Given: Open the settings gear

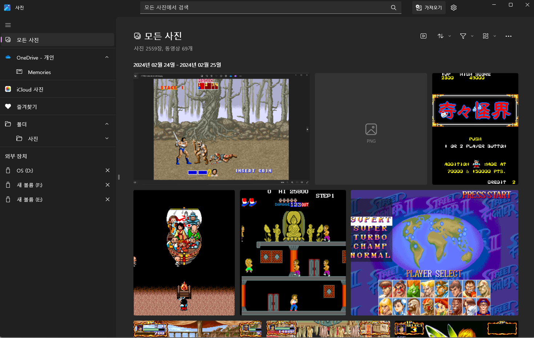Looking at the screenshot, I should pyautogui.click(x=454, y=8).
